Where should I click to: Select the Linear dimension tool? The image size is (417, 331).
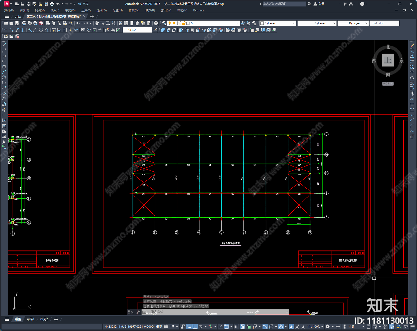(6, 30)
